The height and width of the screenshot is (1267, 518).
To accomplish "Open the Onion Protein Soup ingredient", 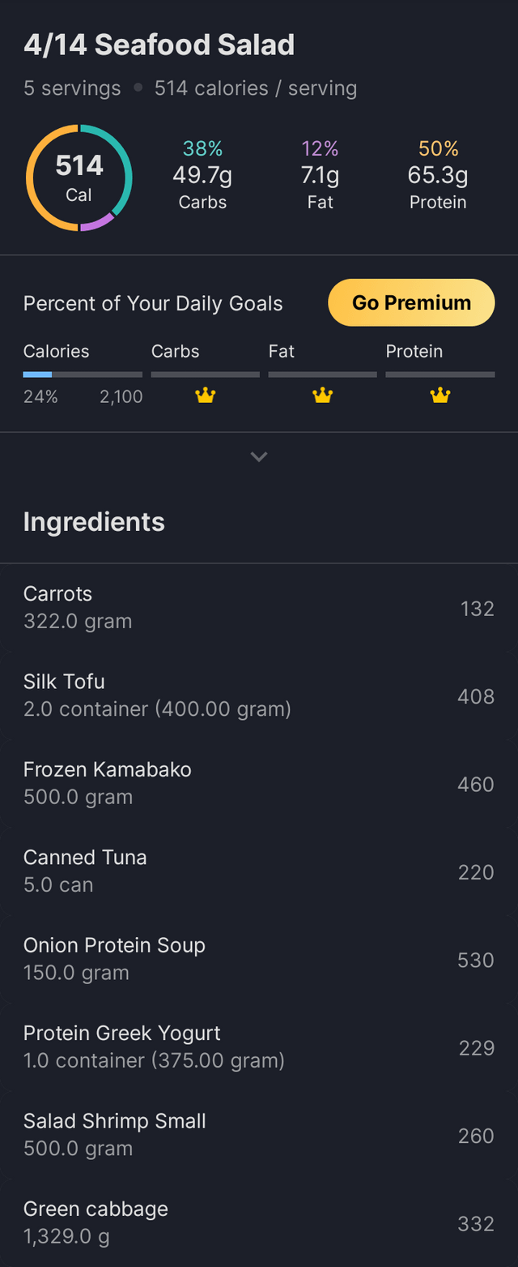I will click(x=259, y=959).
